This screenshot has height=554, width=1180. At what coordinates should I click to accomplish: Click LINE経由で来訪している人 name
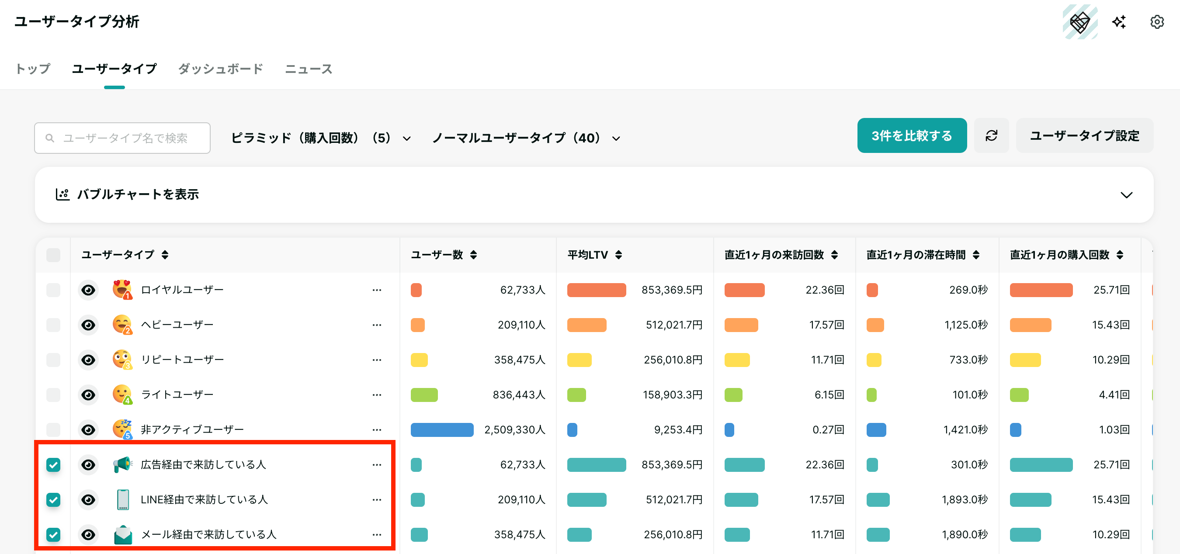[x=204, y=499]
